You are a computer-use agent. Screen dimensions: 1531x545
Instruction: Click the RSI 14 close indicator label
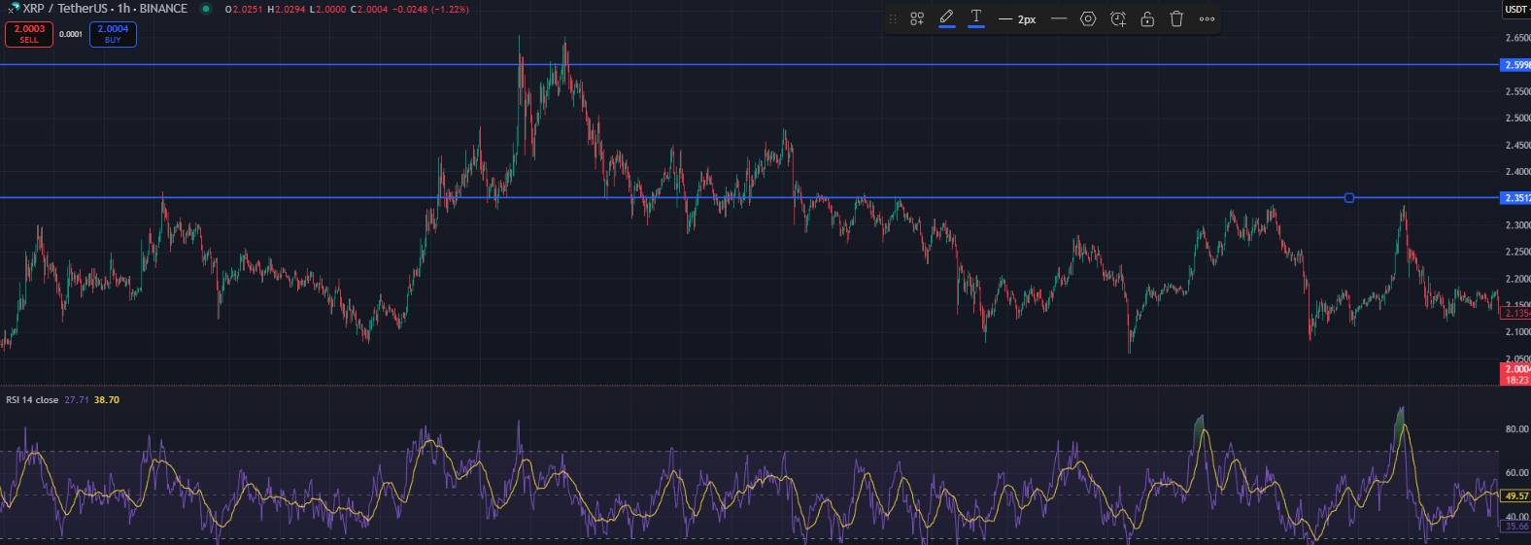coord(32,399)
